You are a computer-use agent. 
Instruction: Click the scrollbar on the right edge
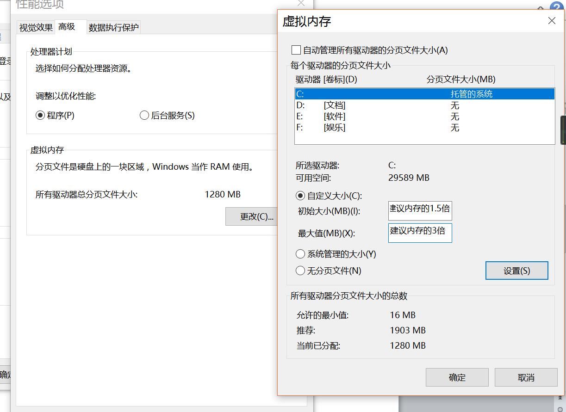(563, 129)
